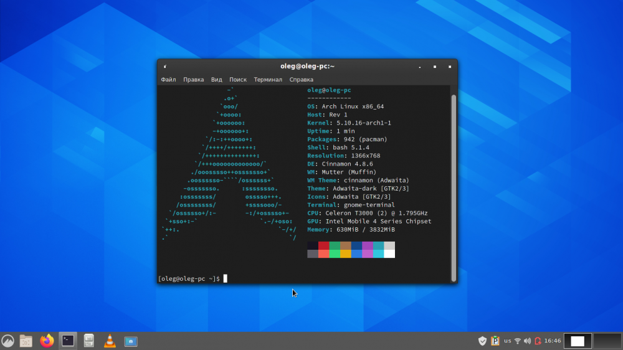Click the 'Theme: Adwaita-dark' line

[358, 188]
